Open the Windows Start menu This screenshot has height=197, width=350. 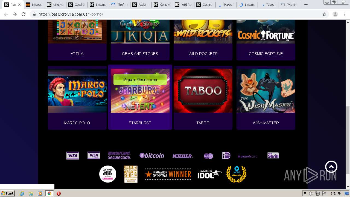pyautogui.click(x=7, y=193)
